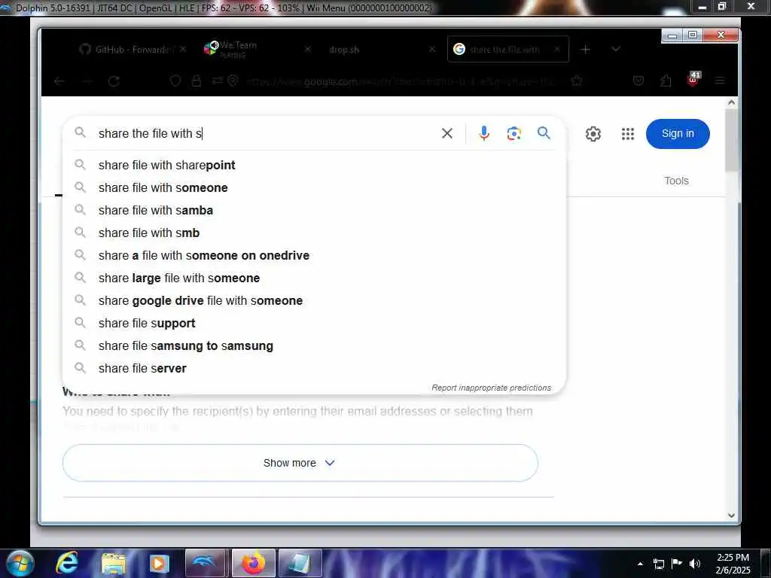
Task: Switch to Dolphin emulator taskbar button
Action: (205, 563)
